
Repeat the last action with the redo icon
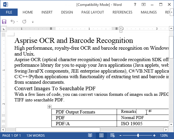(x=24, y=22)
